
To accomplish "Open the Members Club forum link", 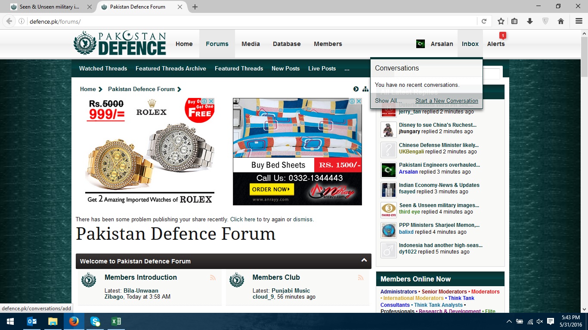I will (x=276, y=277).
